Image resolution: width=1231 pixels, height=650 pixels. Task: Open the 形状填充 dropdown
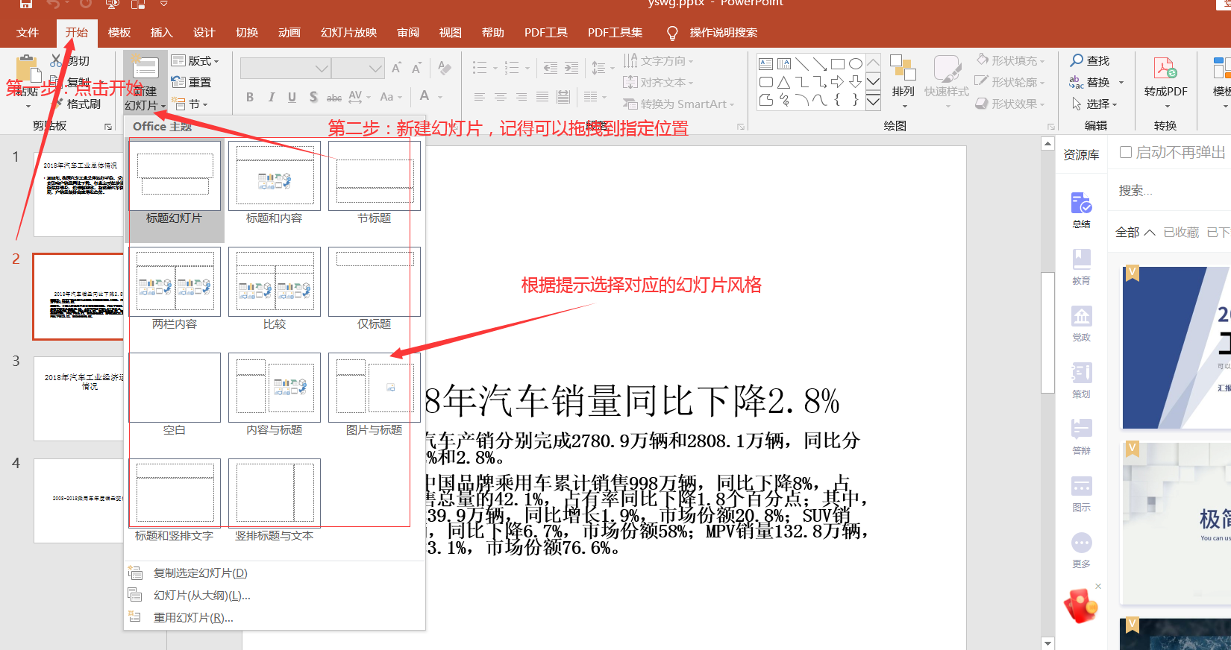(1010, 60)
